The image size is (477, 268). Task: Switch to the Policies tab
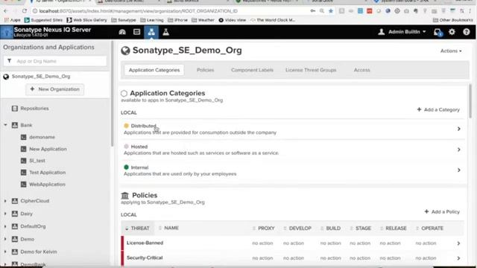(x=206, y=70)
